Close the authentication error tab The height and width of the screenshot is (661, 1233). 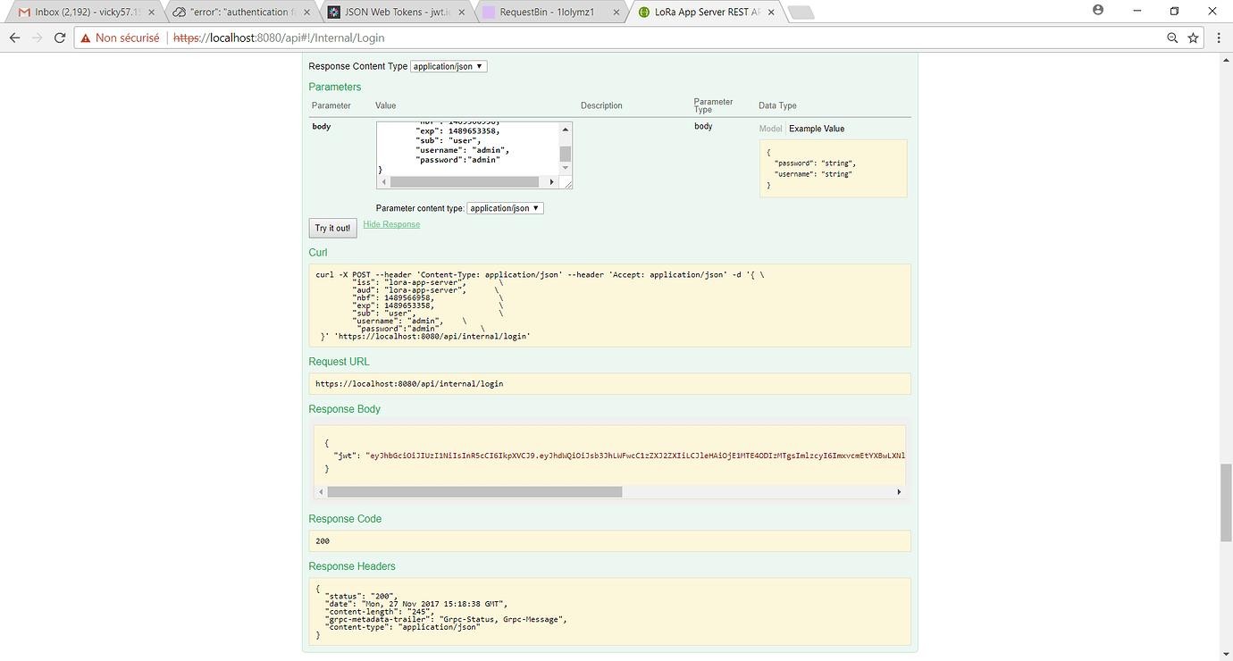pyautogui.click(x=305, y=13)
